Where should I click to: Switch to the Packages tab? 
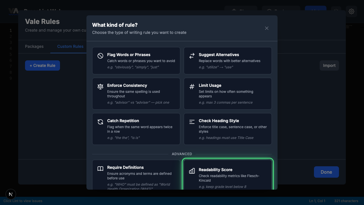tap(34, 46)
